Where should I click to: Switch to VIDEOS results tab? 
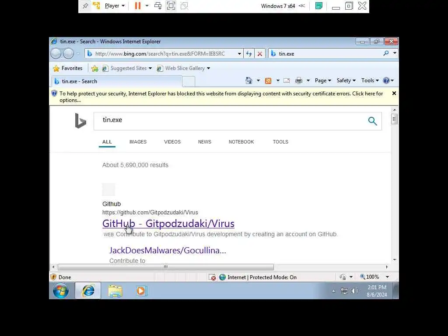click(x=172, y=142)
